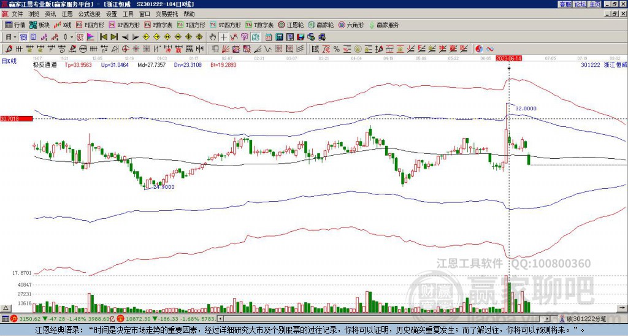
Task: Open the 浏览 menu
Action: (x=34, y=14)
